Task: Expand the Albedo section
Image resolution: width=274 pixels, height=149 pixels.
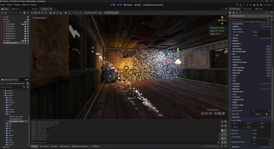Action: pos(235,38)
